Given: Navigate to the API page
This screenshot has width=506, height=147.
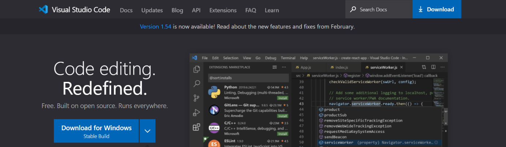Looking at the screenshot, I should tap(196, 10).
